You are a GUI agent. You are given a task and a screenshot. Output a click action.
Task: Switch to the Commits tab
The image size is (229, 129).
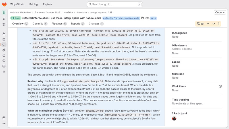point(40,24)
